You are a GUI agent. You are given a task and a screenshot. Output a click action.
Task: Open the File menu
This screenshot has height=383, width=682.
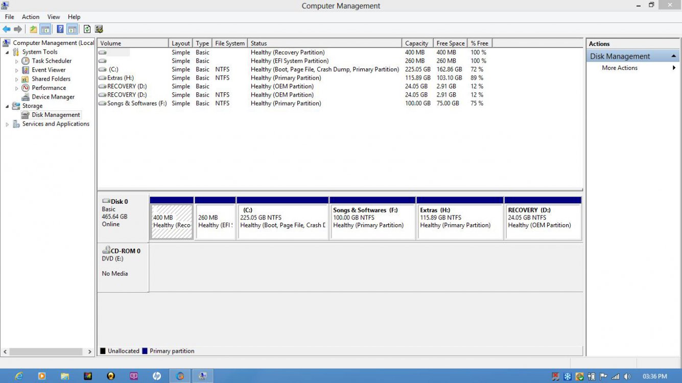click(x=9, y=17)
